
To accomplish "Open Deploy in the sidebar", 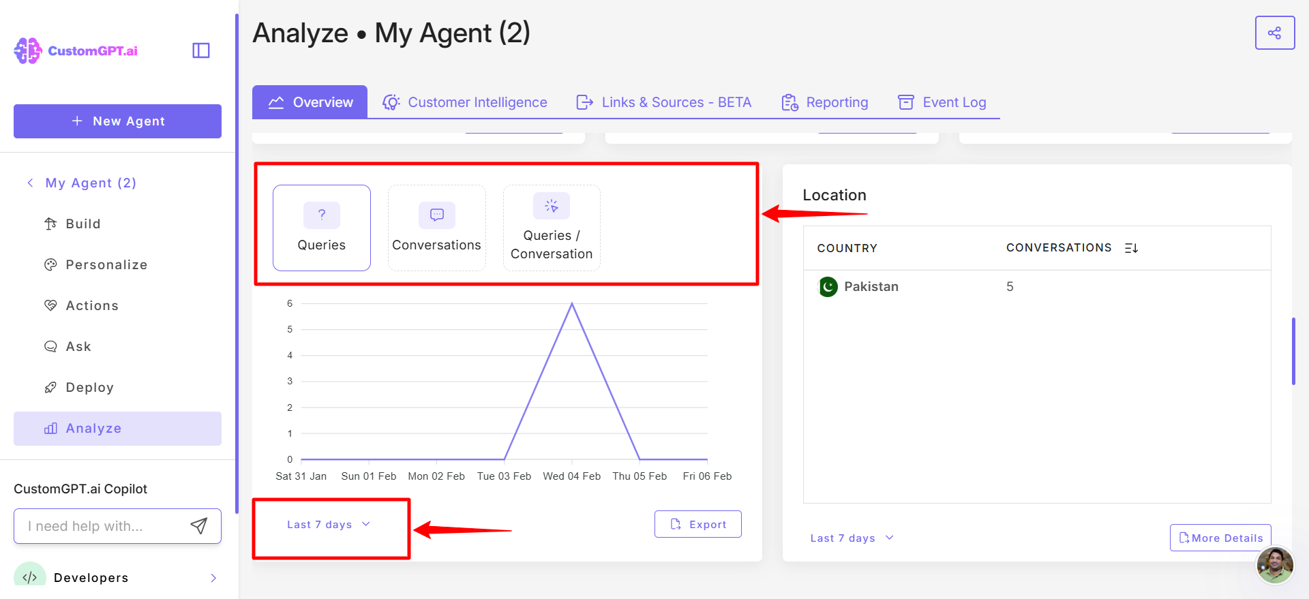I will (x=117, y=387).
